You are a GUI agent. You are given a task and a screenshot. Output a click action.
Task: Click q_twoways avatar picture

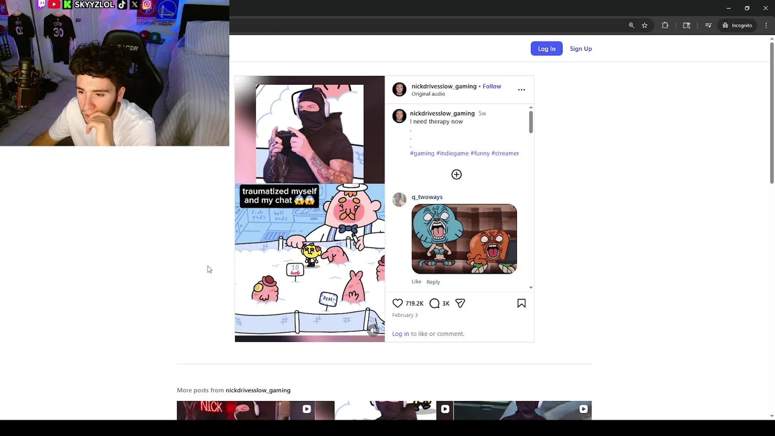coord(399,200)
